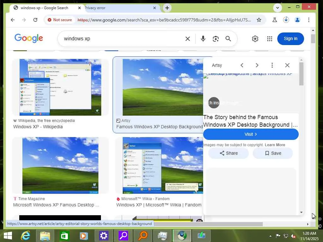Open Windows XP - Wikipedia result title
Screen dimensions: 323x242
[x=38, y=127]
